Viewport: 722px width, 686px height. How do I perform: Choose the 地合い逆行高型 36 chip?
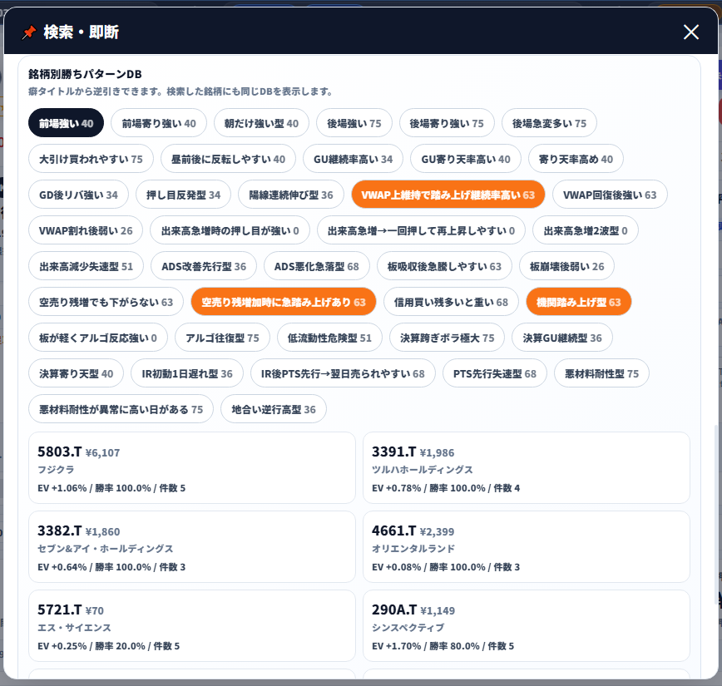(x=274, y=409)
